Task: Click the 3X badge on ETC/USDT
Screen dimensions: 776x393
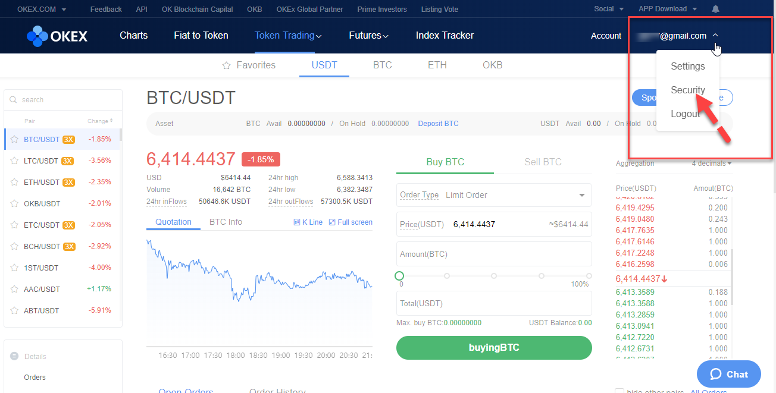Action: pos(68,225)
